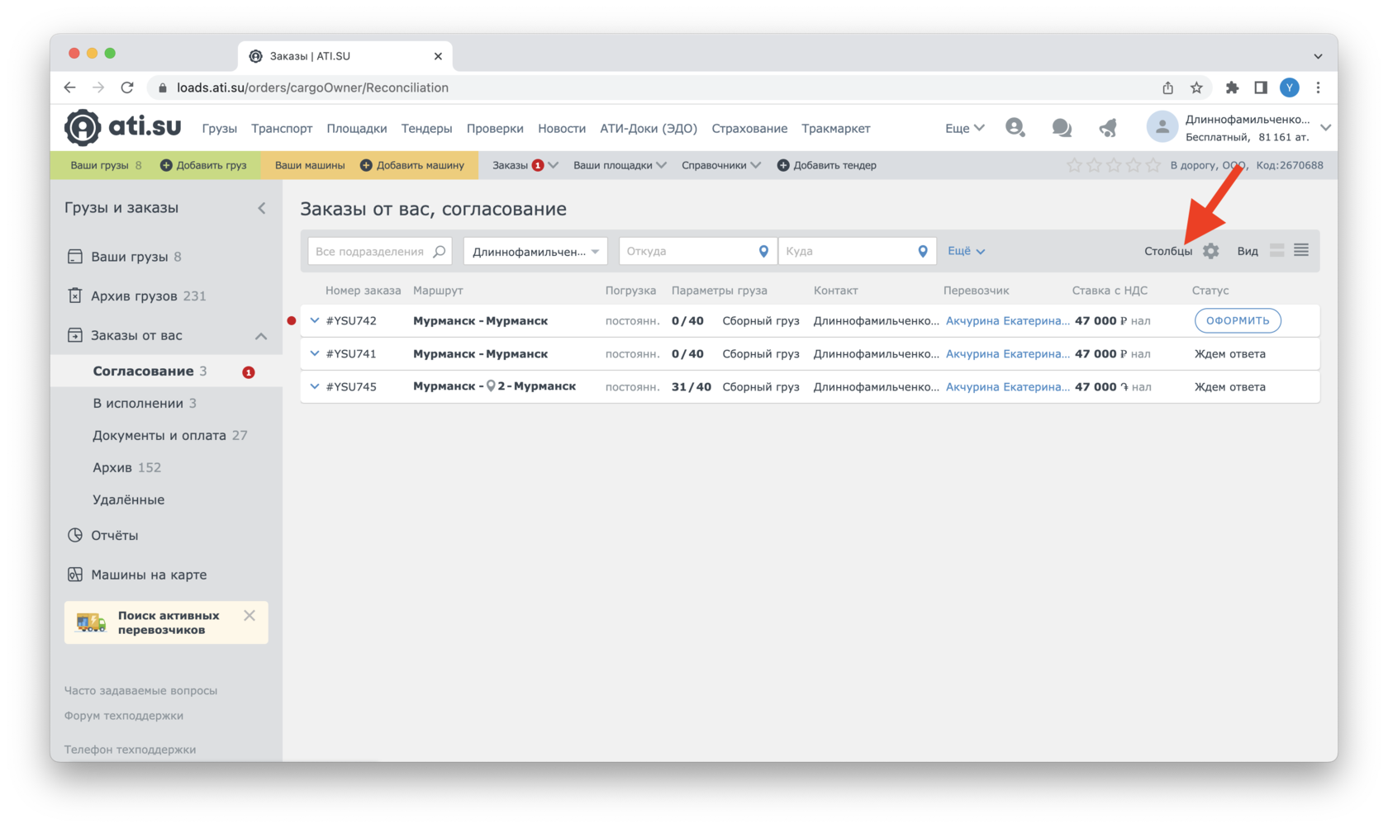Click the magnifier in Все подразделения field
1388x828 pixels.
click(440, 251)
